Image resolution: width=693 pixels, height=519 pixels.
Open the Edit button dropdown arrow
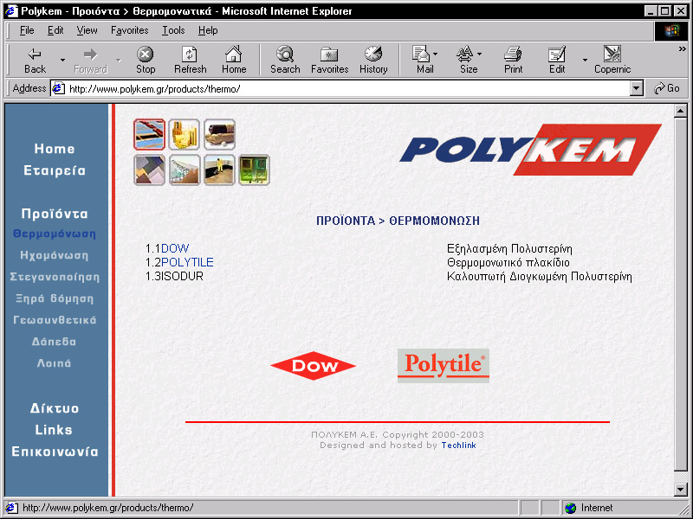(585, 60)
